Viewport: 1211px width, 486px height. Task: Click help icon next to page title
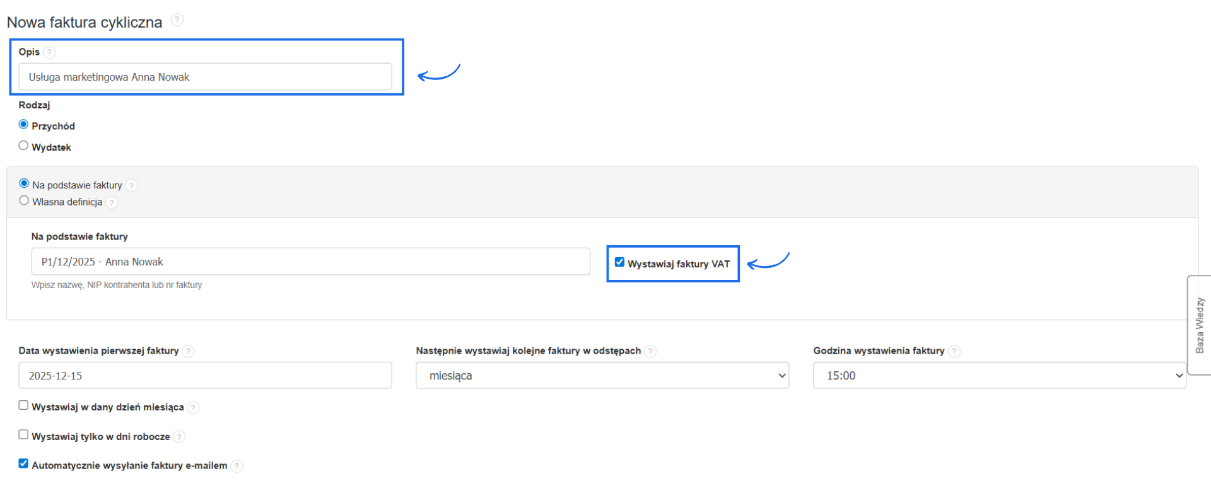pos(177,20)
